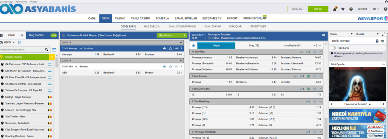Open the CANLI main menu item
This screenshot has height=139, width=388.
coord(92,19)
